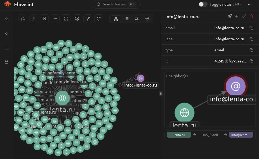
Task: Enable the Toggle notes switch
Action: (x=203, y=4)
